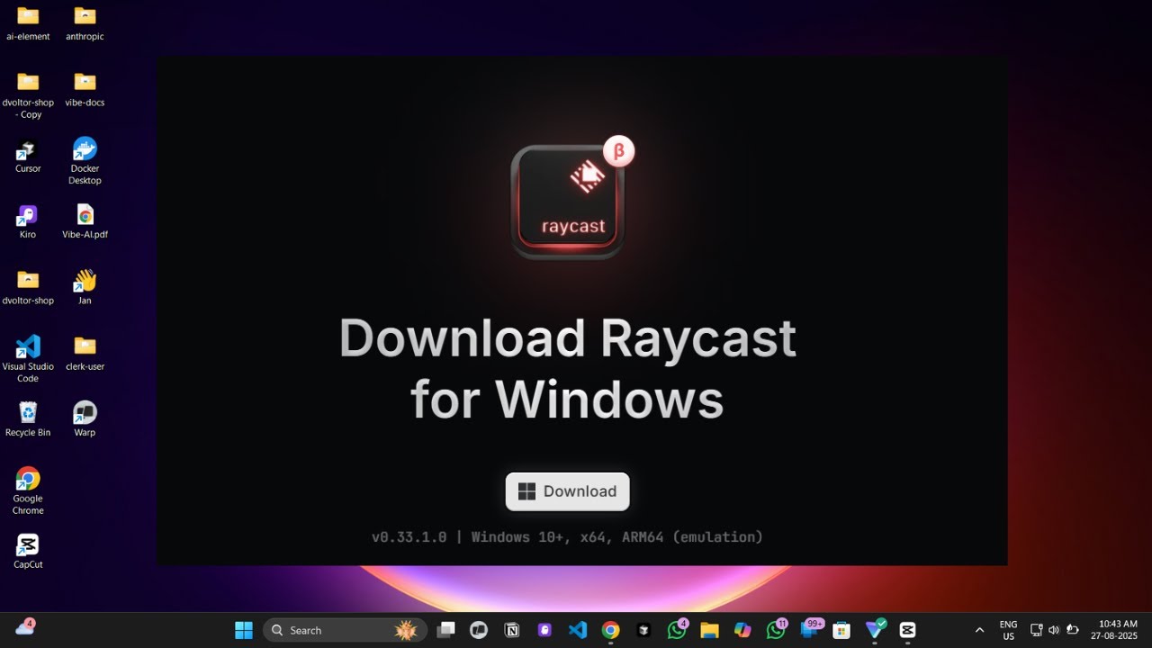Open Task View from the taskbar

(x=445, y=630)
